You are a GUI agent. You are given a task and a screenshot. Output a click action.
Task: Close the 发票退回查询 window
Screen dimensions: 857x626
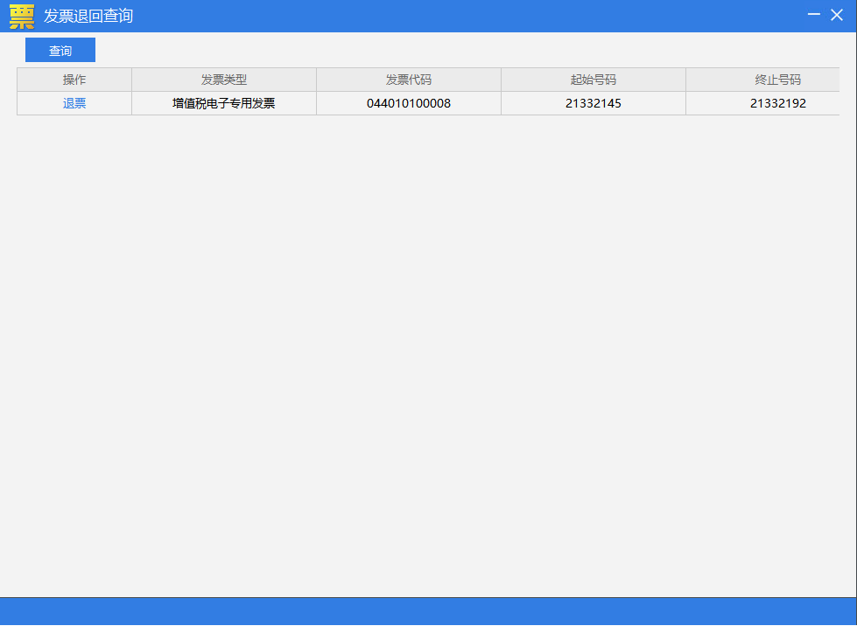click(837, 15)
